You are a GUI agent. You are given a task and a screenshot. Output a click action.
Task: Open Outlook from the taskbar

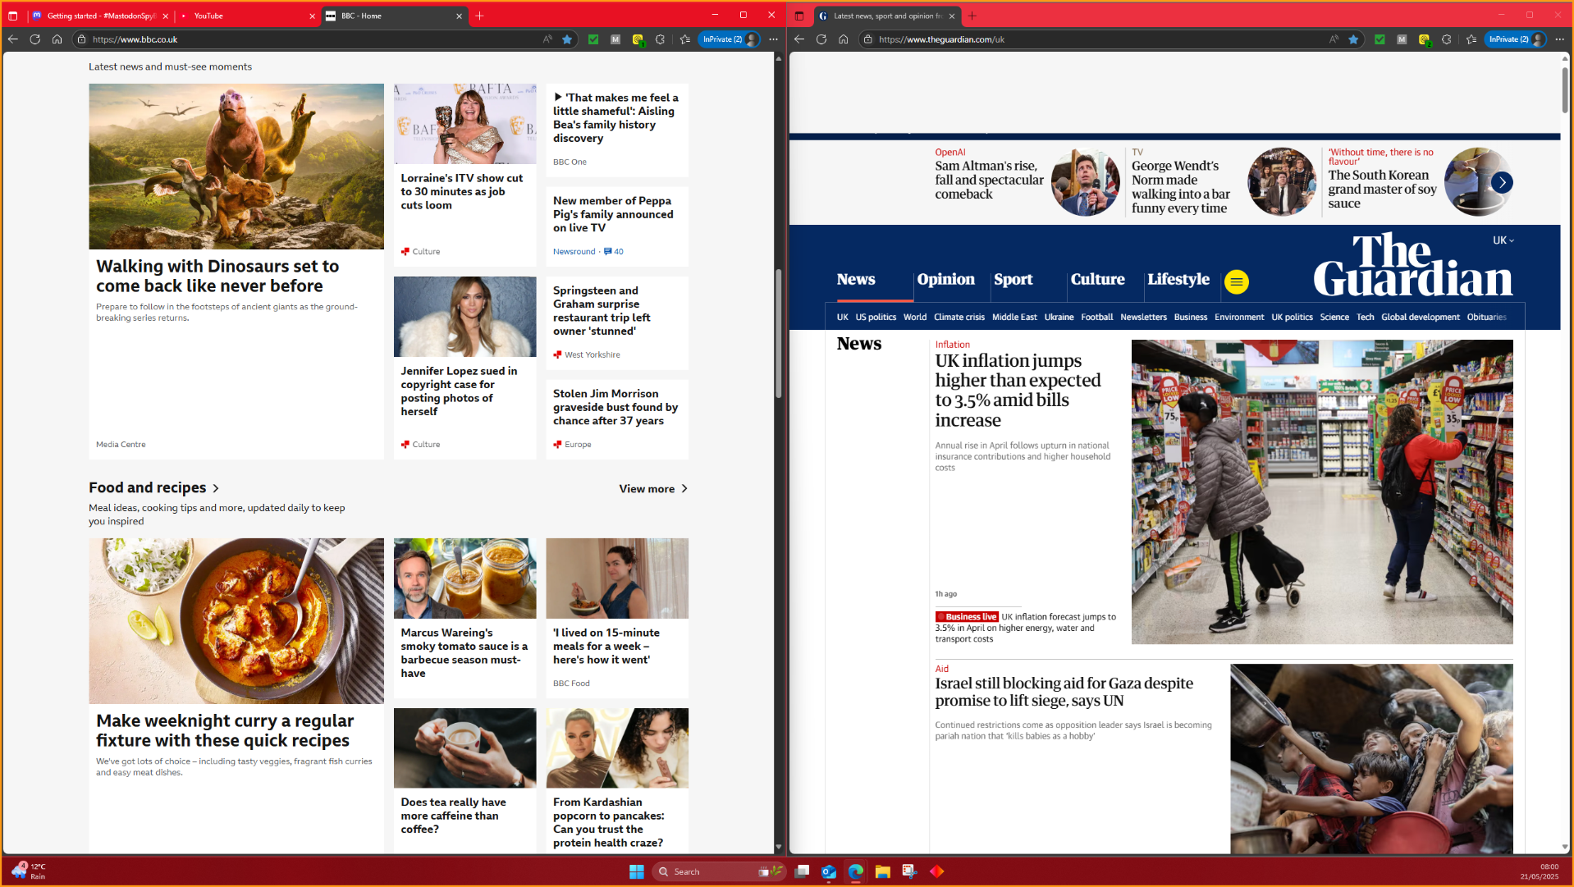(x=829, y=871)
